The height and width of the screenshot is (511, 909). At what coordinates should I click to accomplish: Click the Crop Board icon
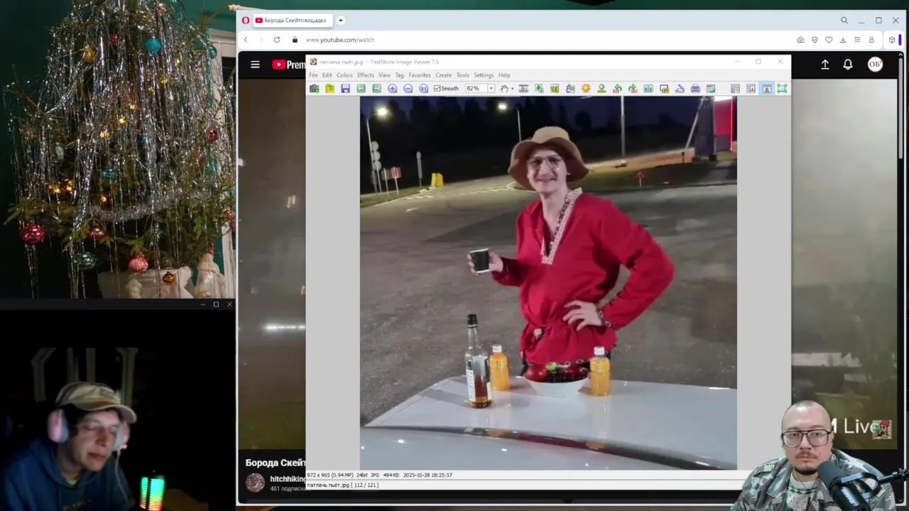555,89
